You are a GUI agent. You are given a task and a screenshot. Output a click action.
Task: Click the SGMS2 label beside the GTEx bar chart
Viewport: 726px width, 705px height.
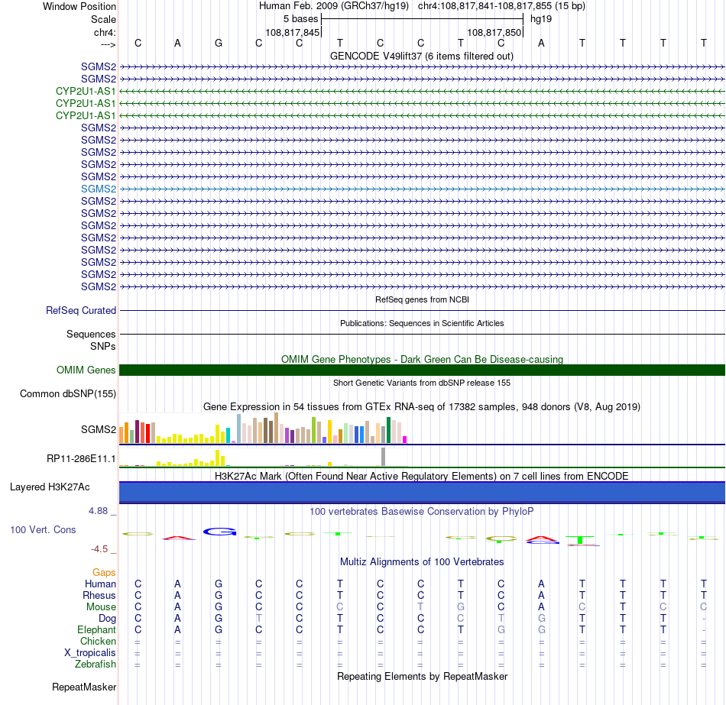(99, 429)
